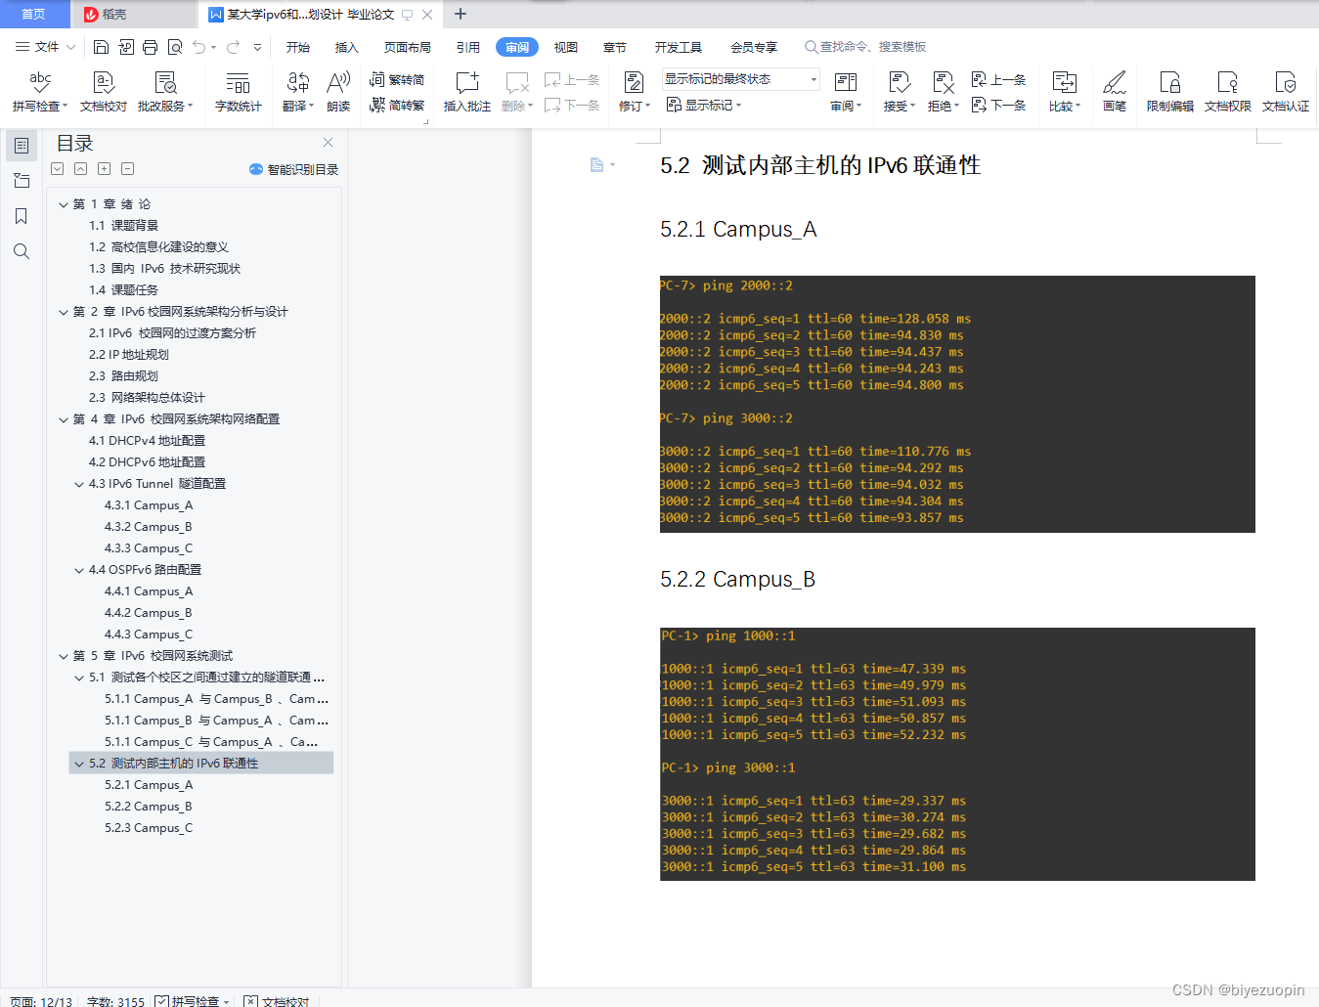This screenshot has width=1319, height=1007.
Task: Click 限制编辑 restrict editing icon
Action: [x=1170, y=92]
